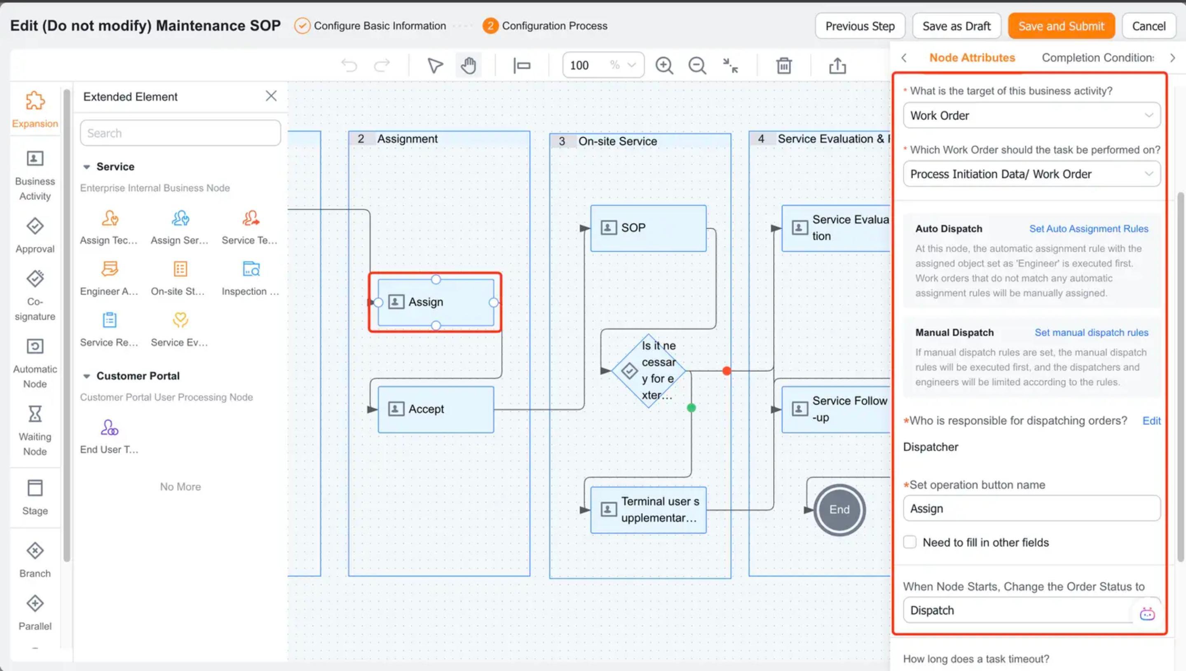This screenshot has width=1186, height=671.
Task: Delete the selected node with trash icon
Action: [x=784, y=66]
